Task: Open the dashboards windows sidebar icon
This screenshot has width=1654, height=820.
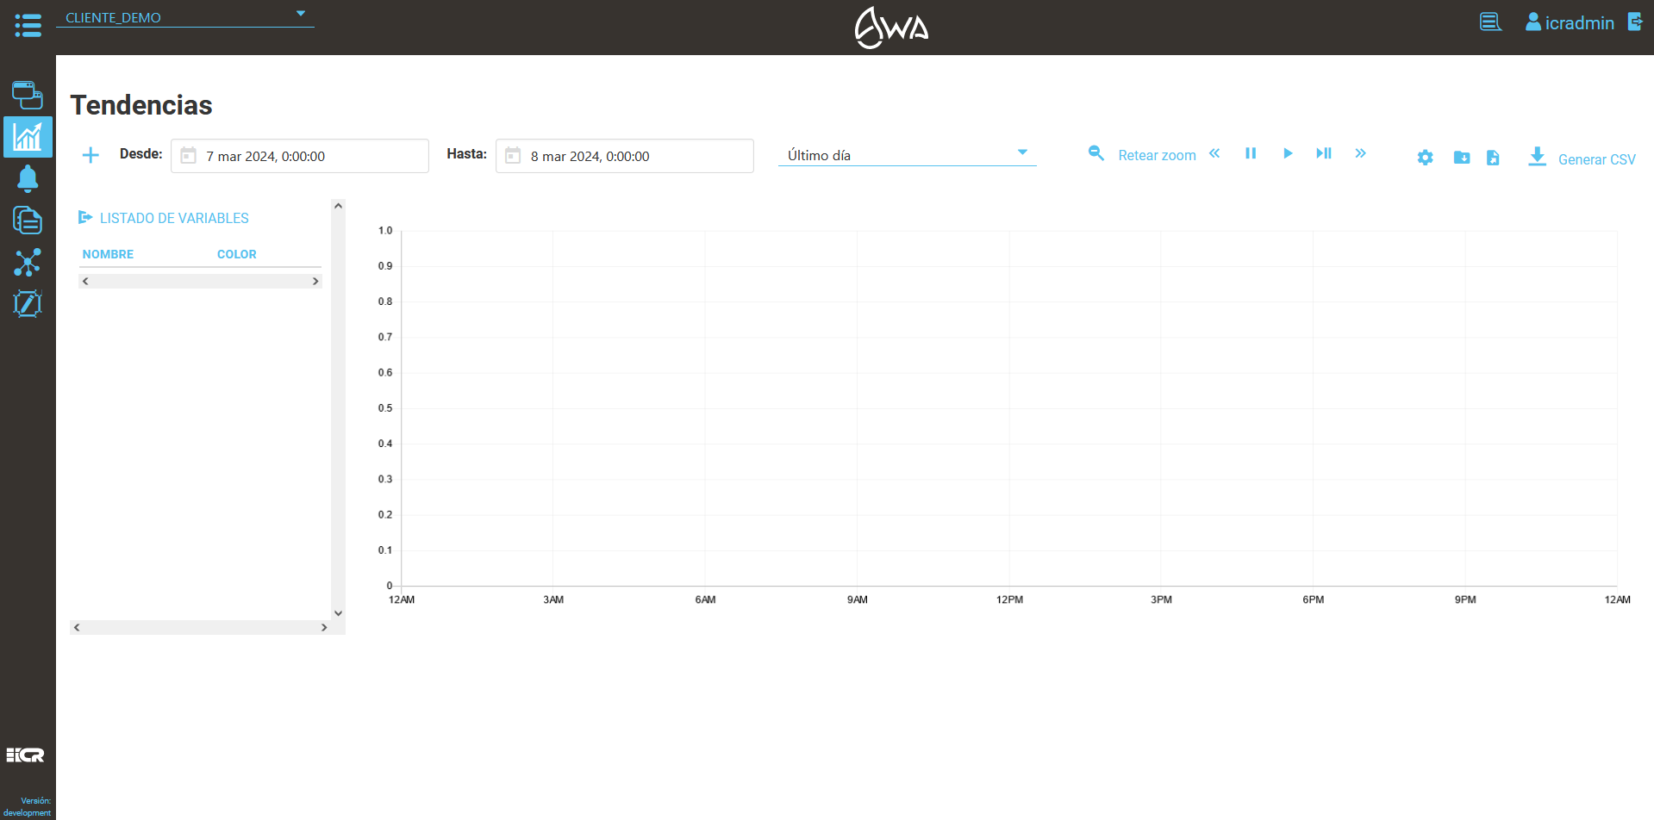Action: click(28, 95)
